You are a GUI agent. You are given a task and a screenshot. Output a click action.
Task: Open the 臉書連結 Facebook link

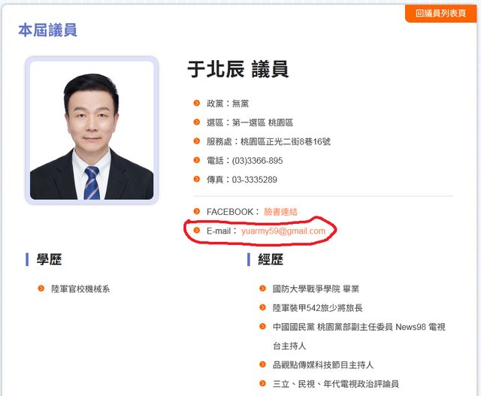[280, 212]
